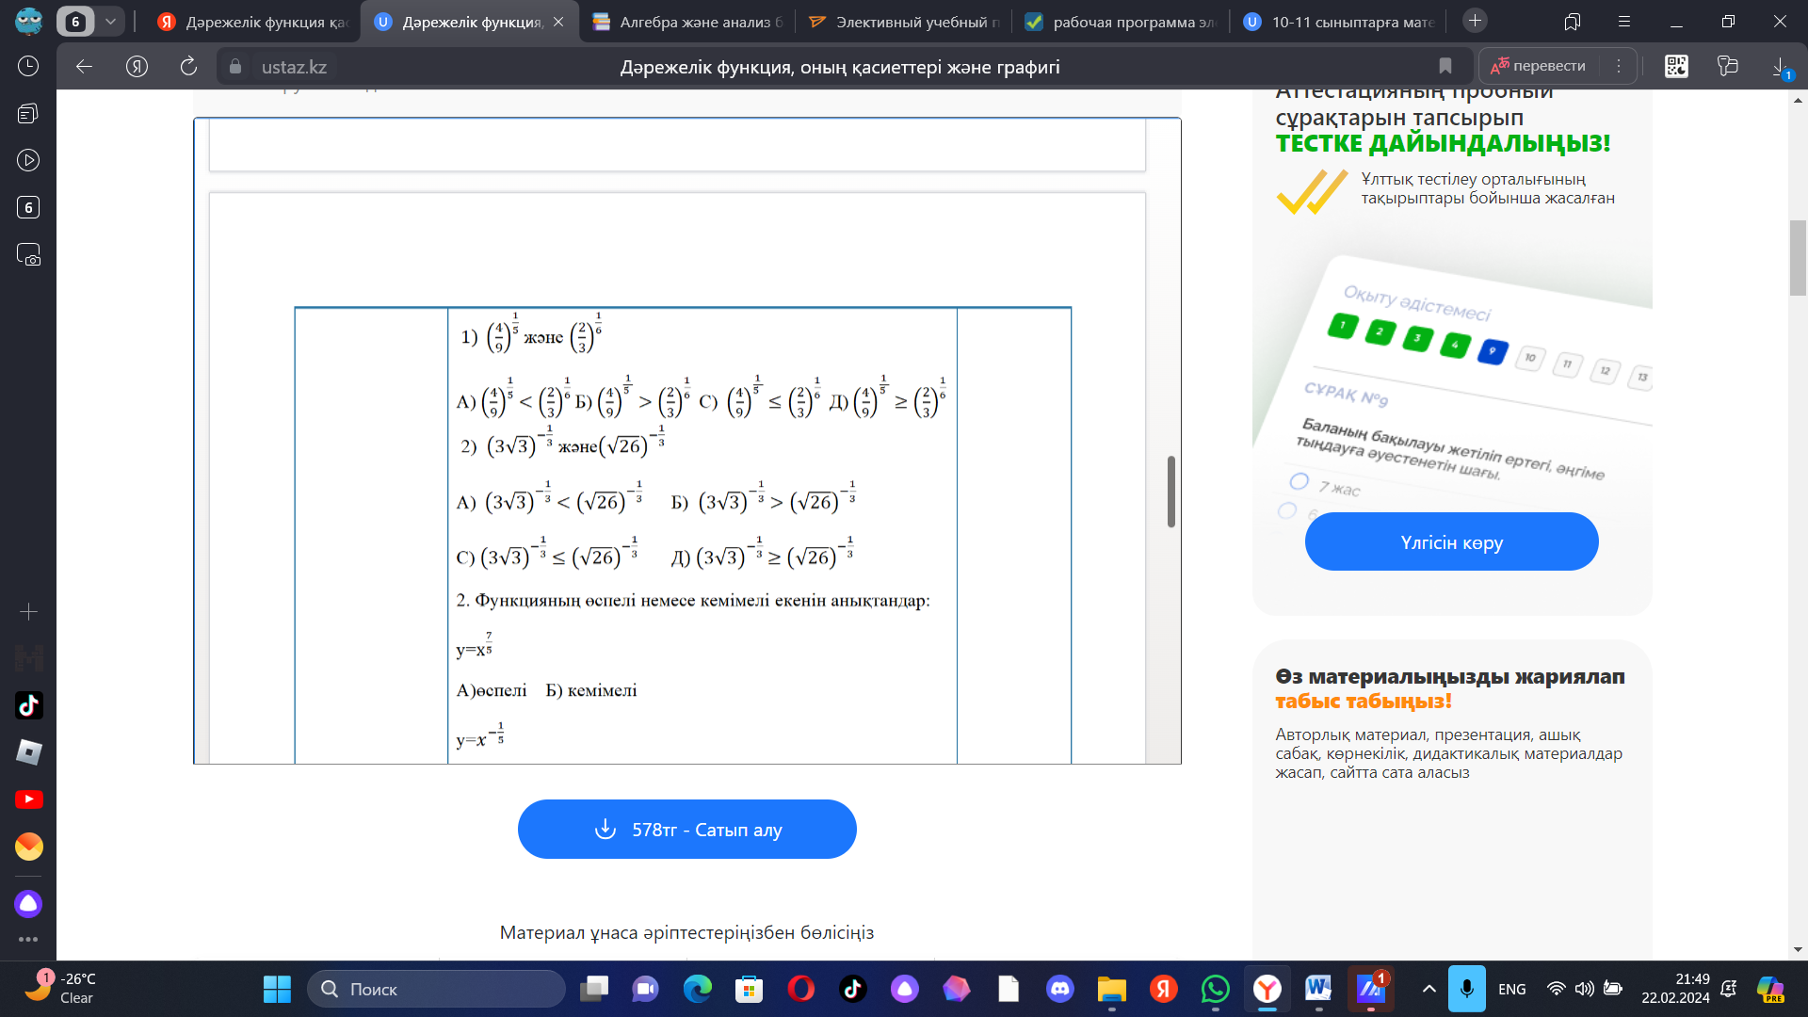This screenshot has width=1808, height=1017.
Task: Open TikTok from the browser sidebar
Action: [28, 705]
